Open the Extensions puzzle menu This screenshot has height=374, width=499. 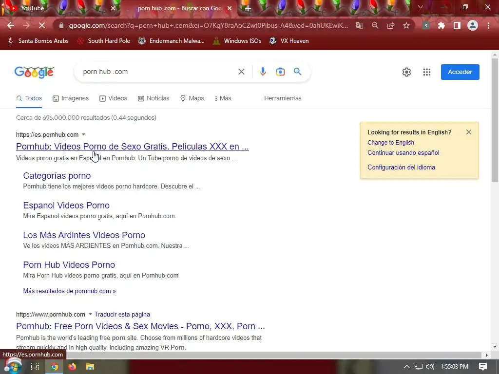tap(441, 25)
